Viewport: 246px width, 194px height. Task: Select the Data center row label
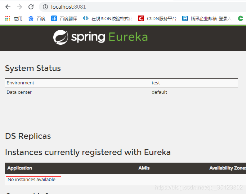tap(19, 92)
